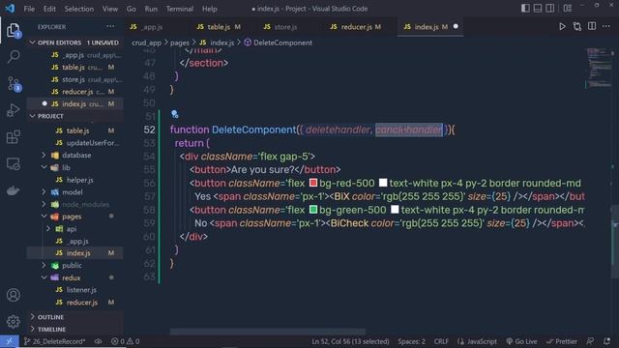The width and height of the screenshot is (619, 348).
Task: Open the notifications bell in status bar
Action: [606, 341]
